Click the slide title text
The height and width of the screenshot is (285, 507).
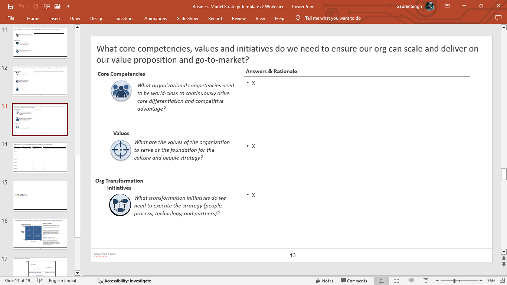click(x=287, y=54)
